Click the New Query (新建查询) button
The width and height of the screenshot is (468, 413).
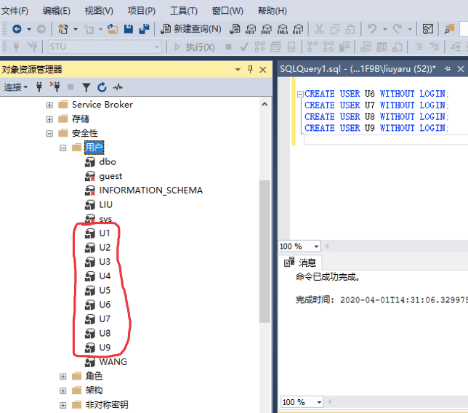coord(191,29)
